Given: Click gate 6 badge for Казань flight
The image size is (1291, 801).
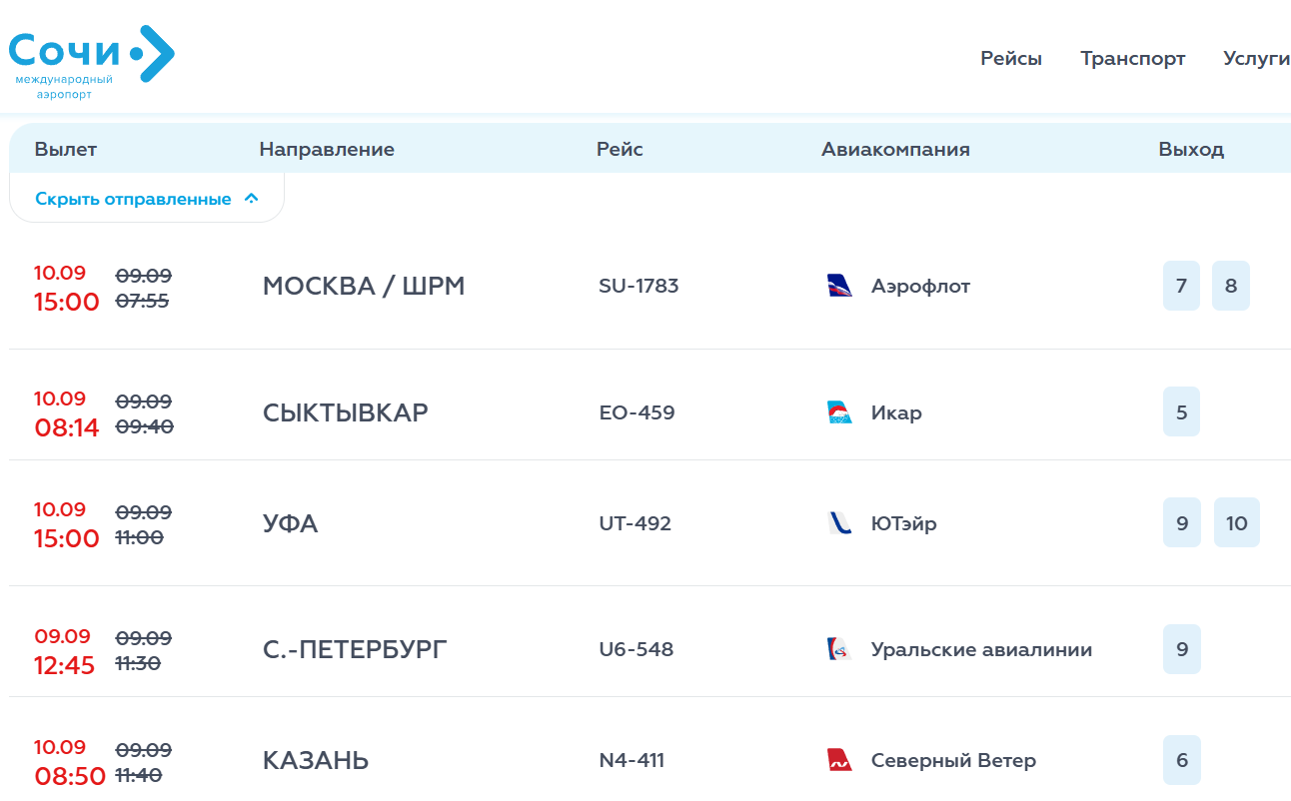Looking at the screenshot, I should [1182, 760].
